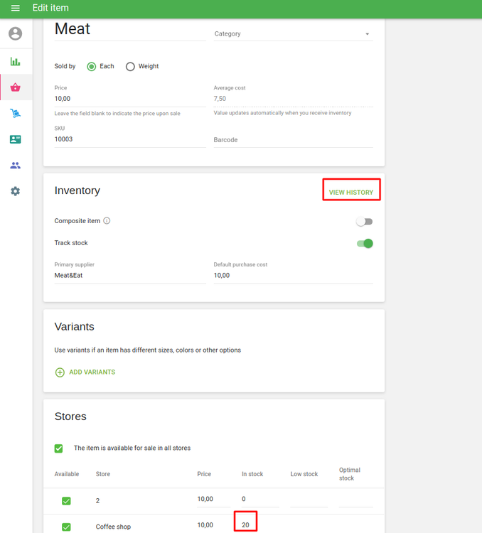
Task: Uncheck item available in all stores
Action: pos(59,448)
